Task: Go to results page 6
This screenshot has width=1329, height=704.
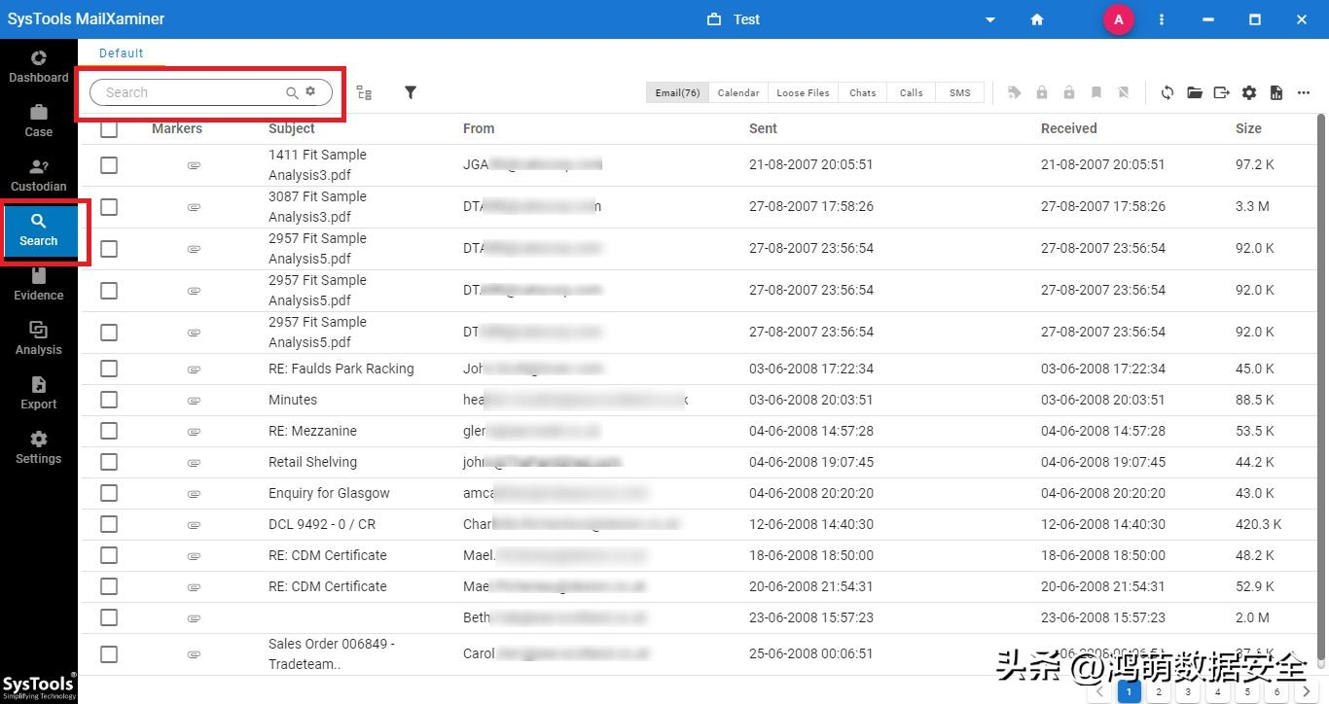Action: [1277, 691]
